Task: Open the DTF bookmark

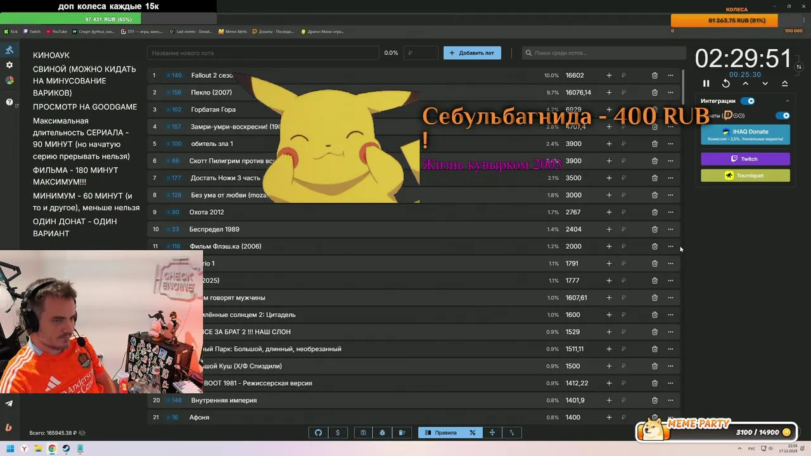Action: [x=142, y=31]
